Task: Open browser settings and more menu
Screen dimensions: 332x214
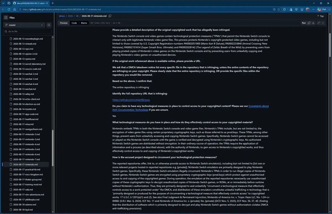Action: [x=313, y=9]
